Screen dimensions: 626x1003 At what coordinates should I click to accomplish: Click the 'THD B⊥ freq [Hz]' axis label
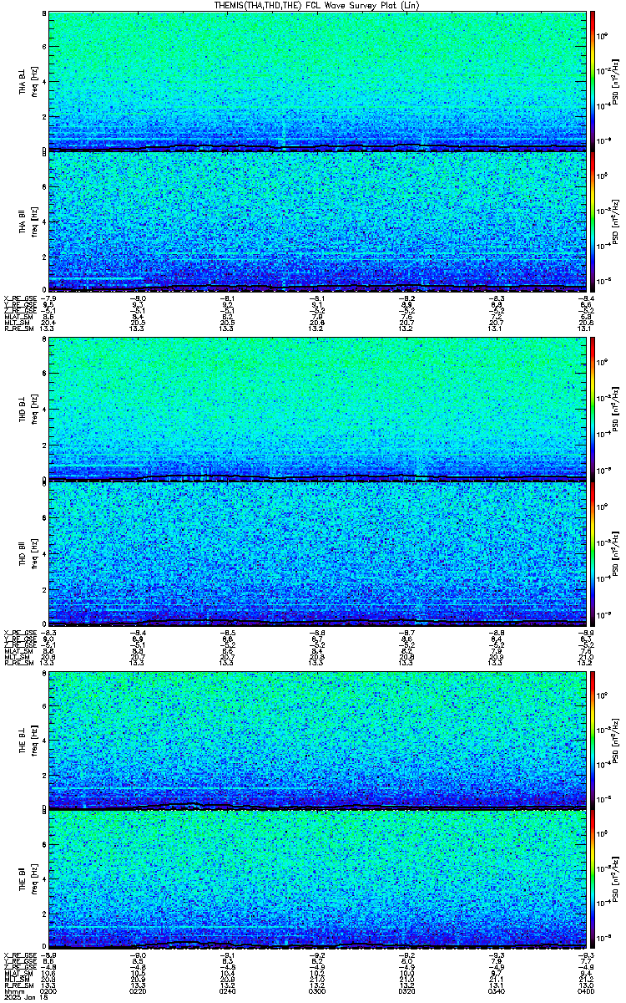[x=28, y=410]
